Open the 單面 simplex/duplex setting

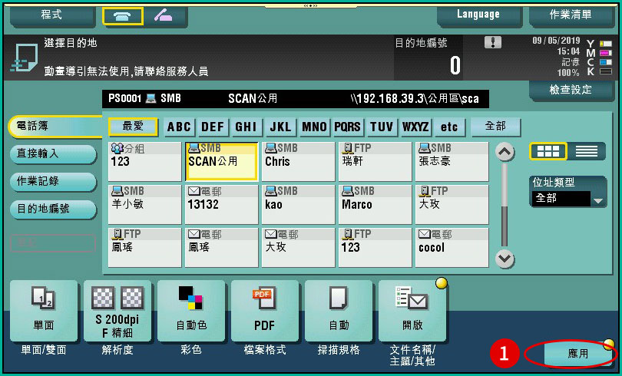(44, 311)
